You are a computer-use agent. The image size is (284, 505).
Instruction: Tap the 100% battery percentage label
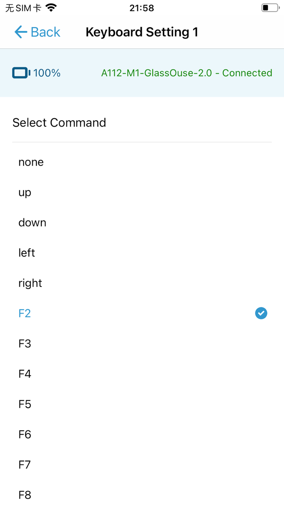[47, 73]
